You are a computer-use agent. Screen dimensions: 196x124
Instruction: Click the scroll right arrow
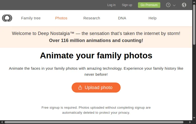pyautogui.click(x=190, y=122)
